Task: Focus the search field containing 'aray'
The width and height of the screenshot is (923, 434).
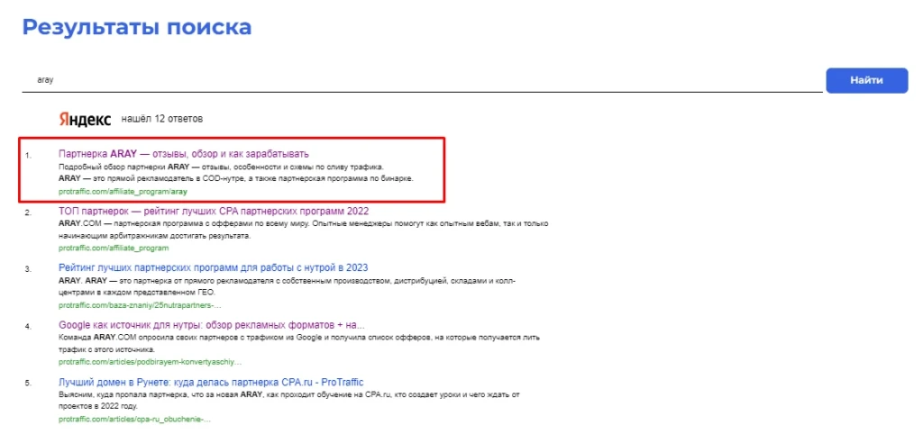Action: (x=422, y=80)
